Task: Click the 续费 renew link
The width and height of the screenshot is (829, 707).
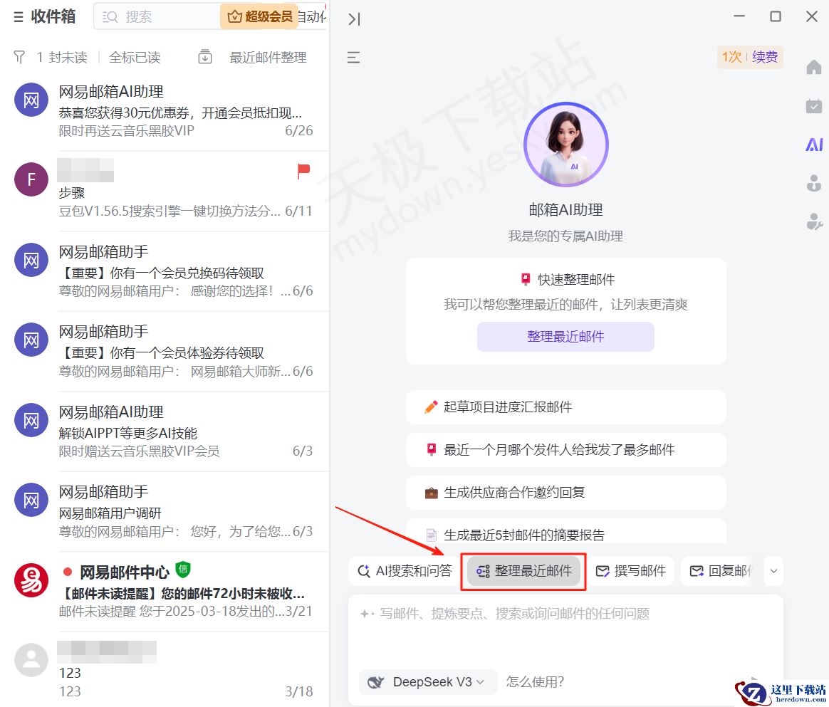Action: point(765,56)
